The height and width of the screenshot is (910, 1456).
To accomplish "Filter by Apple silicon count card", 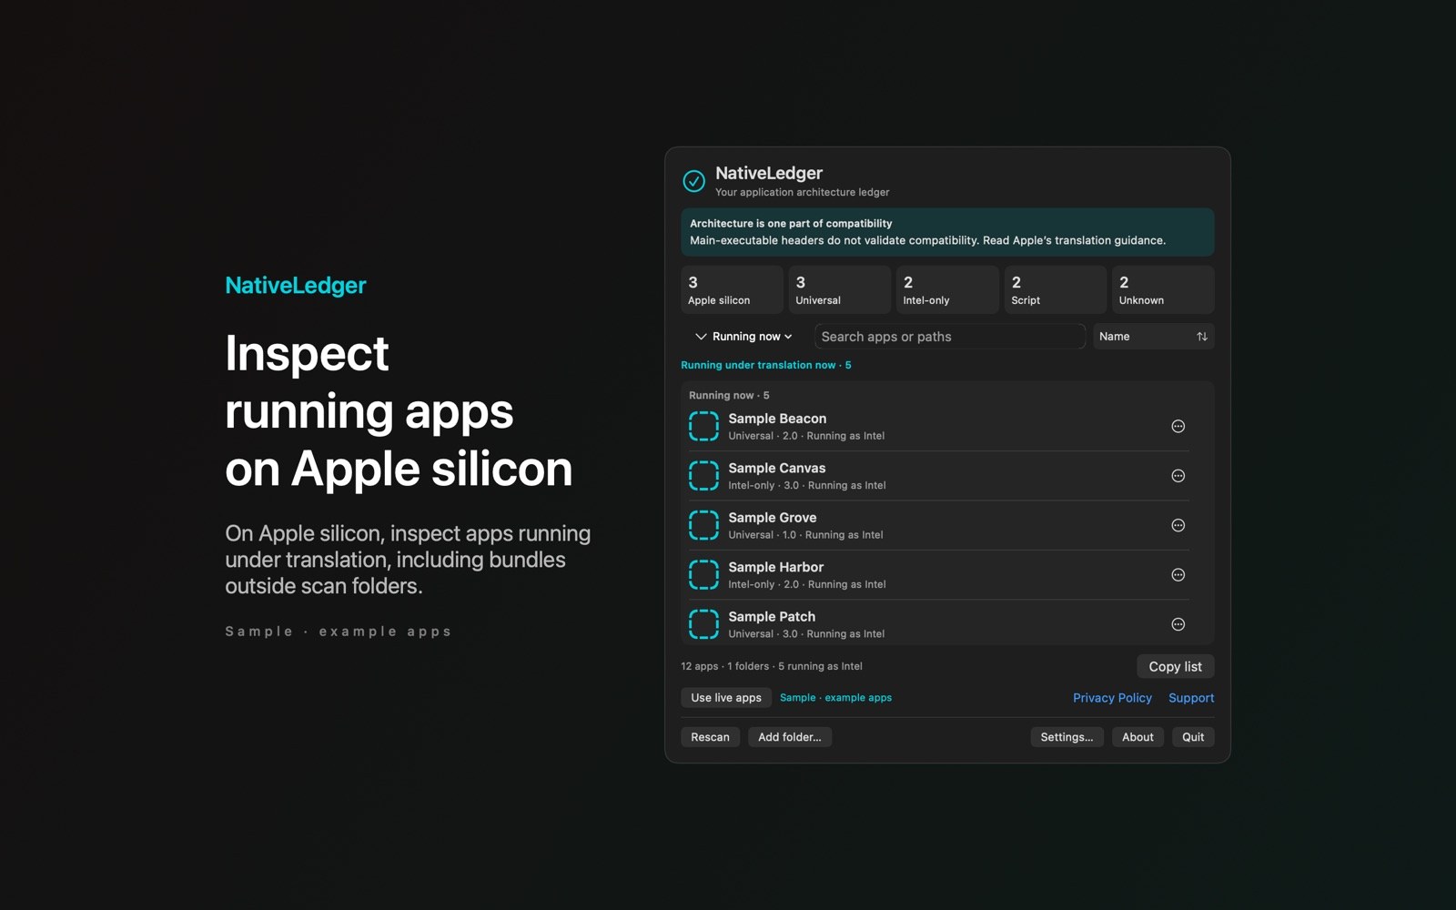I will click(x=732, y=290).
